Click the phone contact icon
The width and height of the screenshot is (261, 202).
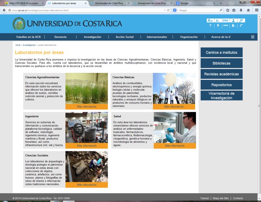[x=241, y=26]
